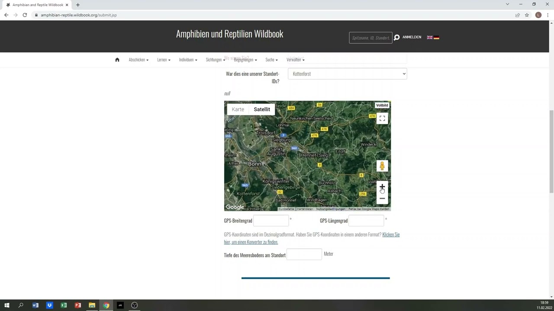Screen dimensions: 554x311
Task: Expand the Suche menu
Action: (x=271, y=60)
